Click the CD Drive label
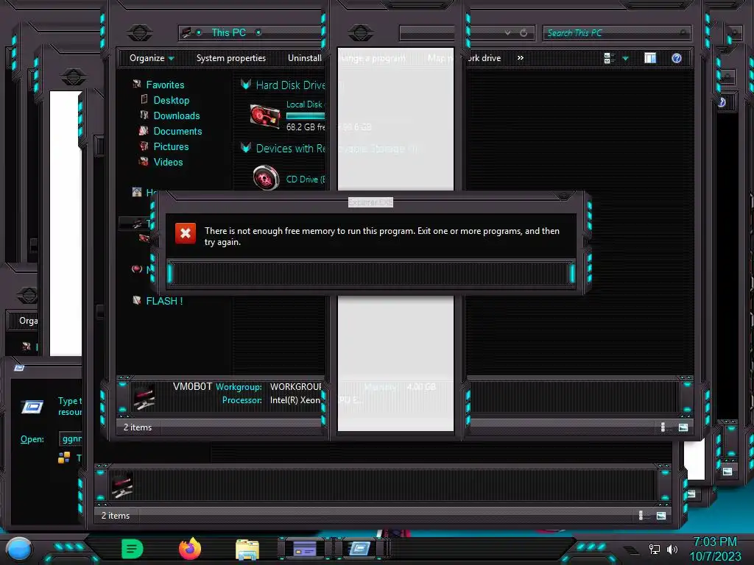This screenshot has width=754, height=565. tap(306, 180)
